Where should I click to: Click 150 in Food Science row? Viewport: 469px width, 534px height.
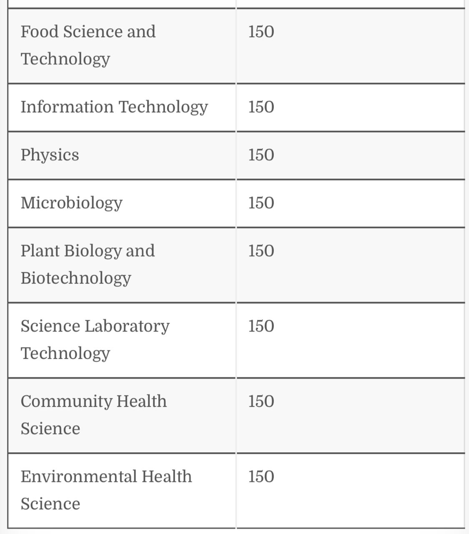[x=261, y=32]
